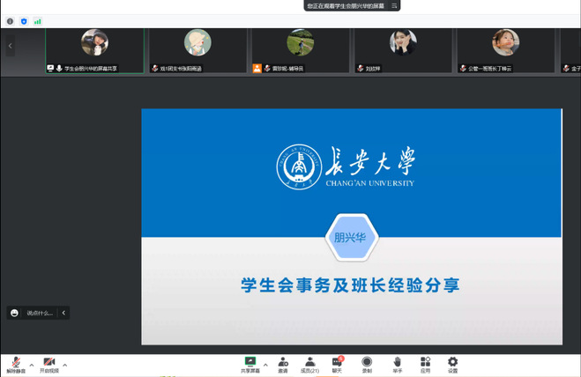Viewport: 581px width, 377px height.
Task: Click the blue security shield icon
Action: (24, 20)
